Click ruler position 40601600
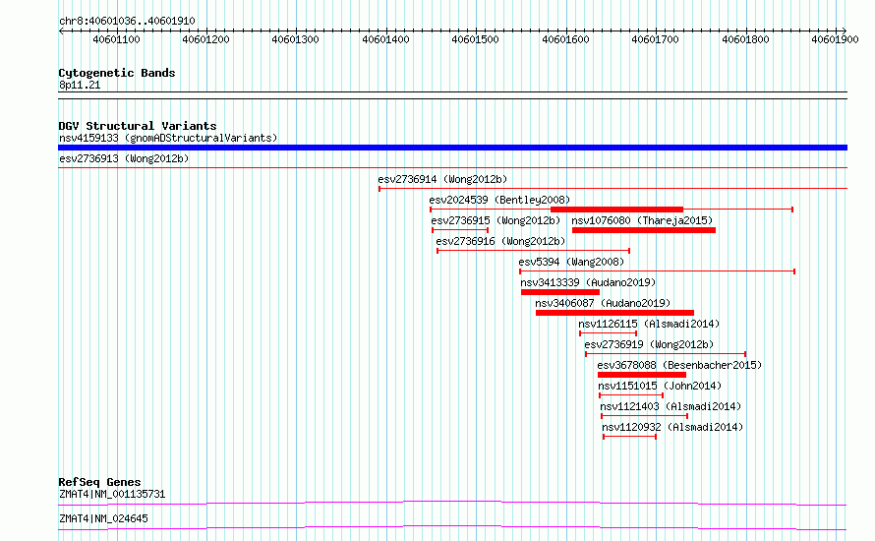Screen dimensions: 875x541 [x=566, y=39]
